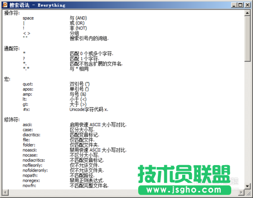Click the 分组 description
The width and height of the screenshot is (253, 198).
pos(74,33)
